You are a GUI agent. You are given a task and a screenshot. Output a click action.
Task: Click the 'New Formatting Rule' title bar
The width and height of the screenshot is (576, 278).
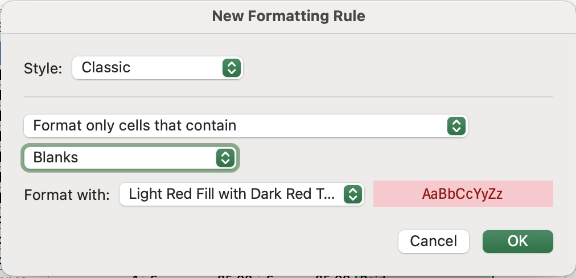coord(288,16)
